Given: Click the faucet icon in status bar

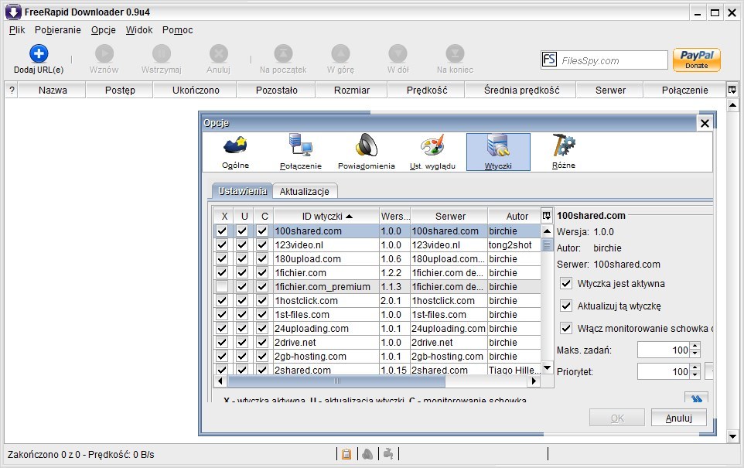Looking at the screenshot, I should point(388,454).
